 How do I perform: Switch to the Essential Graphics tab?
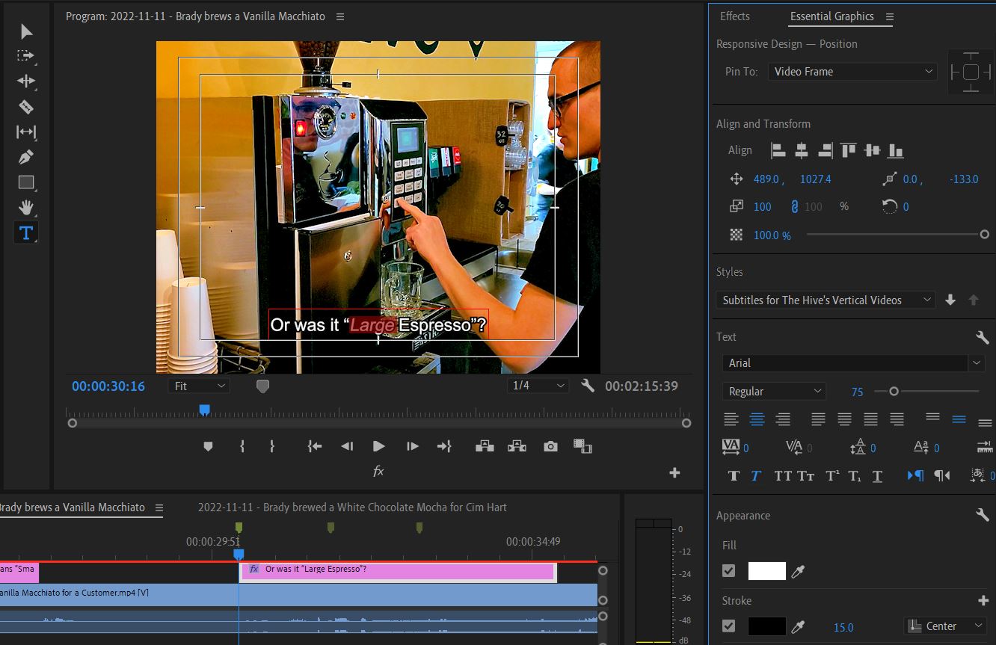coord(831,16)
